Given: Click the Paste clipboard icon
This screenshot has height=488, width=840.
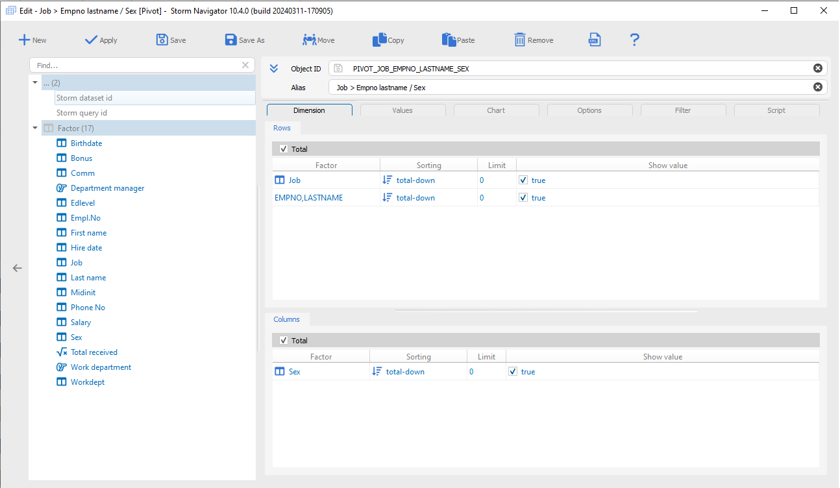Looking at the screenshot, I should click(x=449, y=40).
